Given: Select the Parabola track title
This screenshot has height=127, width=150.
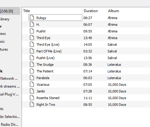Looking at the screenshot, I should 43,78.
